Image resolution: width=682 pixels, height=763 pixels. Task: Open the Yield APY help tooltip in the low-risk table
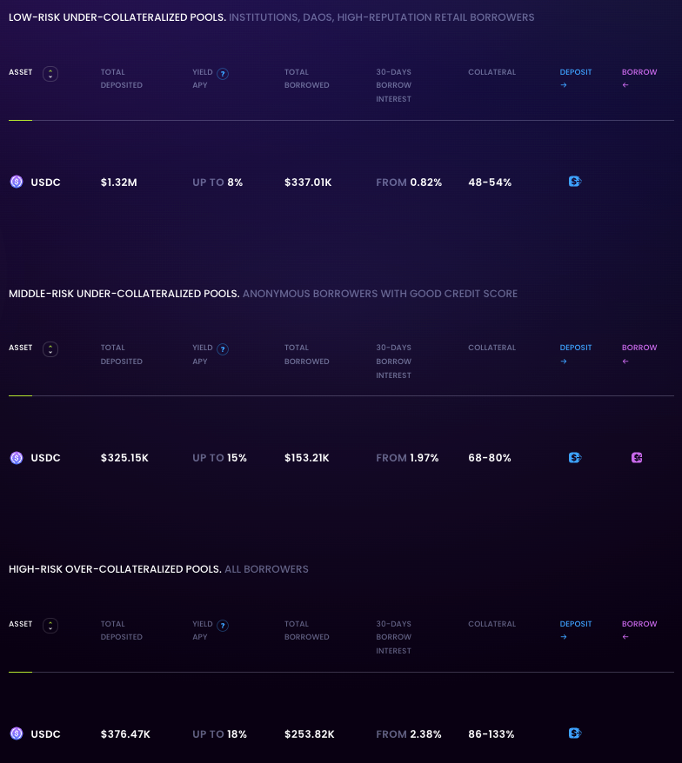223,74
